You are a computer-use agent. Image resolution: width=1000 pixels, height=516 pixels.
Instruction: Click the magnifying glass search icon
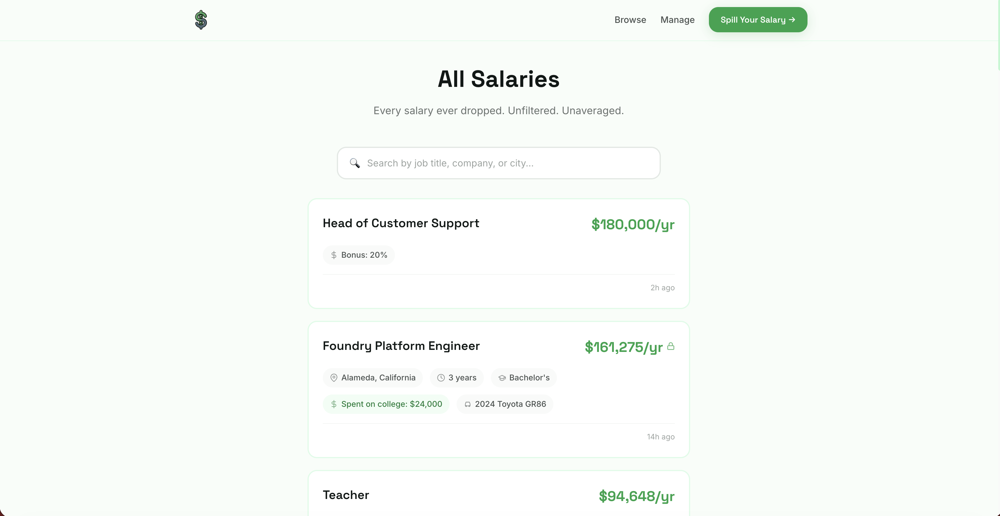(x=354, y=163)
